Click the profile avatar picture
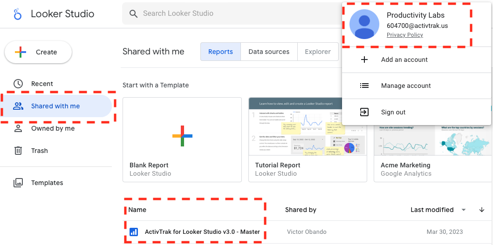Viewport: 493px width, 245px height. 364,24
